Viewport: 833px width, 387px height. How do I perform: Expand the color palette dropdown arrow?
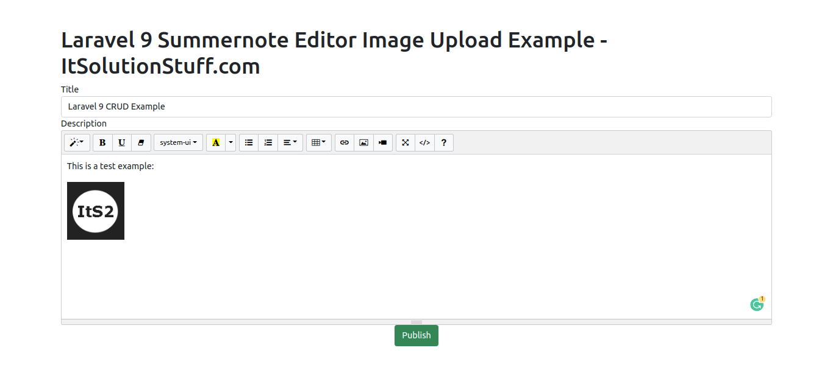(x=231, y=142)
